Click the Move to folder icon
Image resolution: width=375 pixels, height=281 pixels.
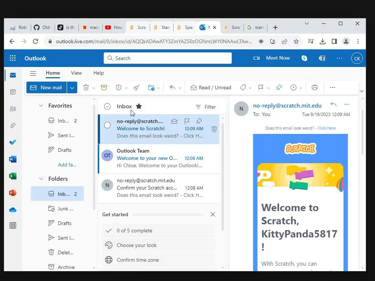151,87
